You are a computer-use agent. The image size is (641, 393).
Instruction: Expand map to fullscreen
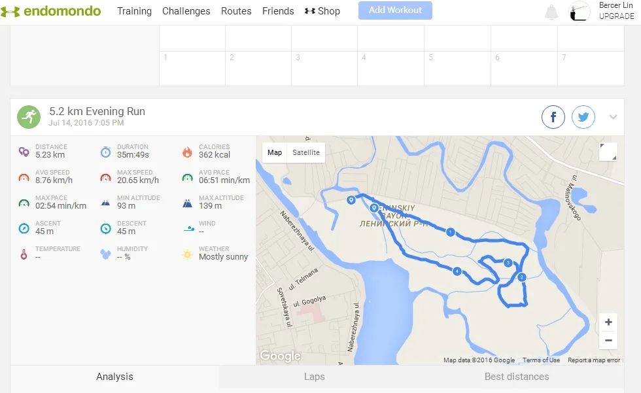tap(608, 152)
